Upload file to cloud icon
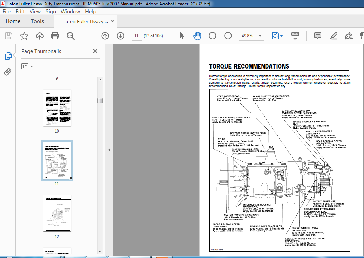The height and width of the screenshot is (258, 364). 40,36
